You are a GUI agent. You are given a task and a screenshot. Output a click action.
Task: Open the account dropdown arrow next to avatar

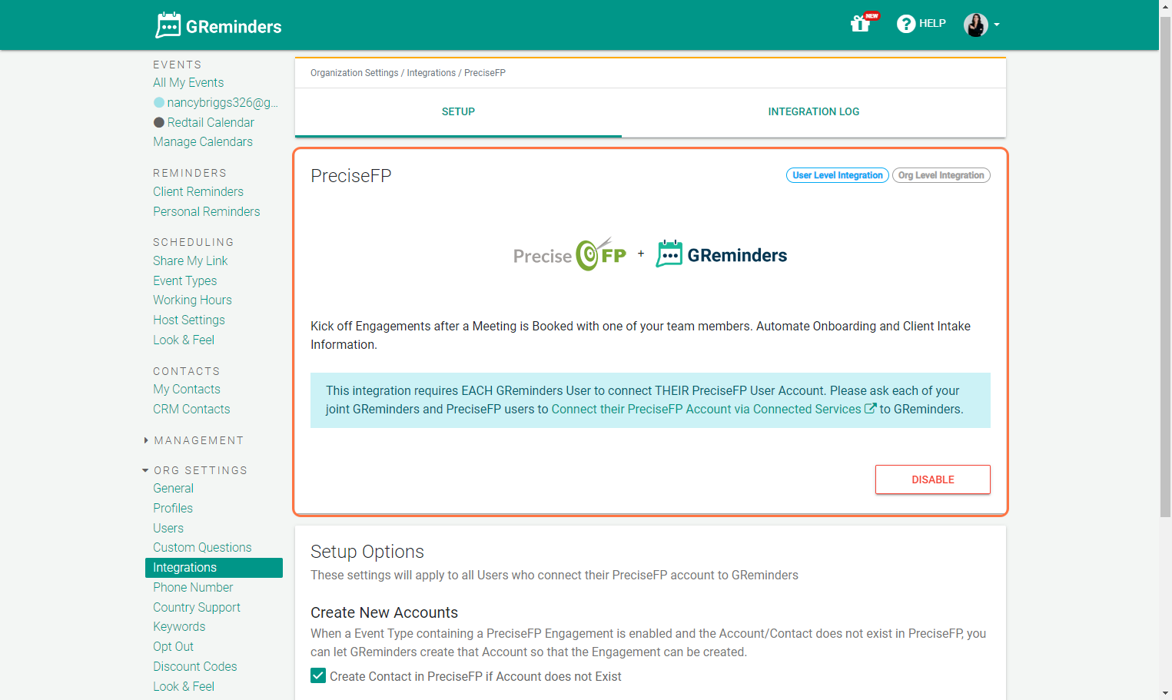click(x=998, y=25)
